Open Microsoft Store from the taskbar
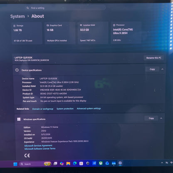This screenshot has height=173, width=173. (81, 163)
